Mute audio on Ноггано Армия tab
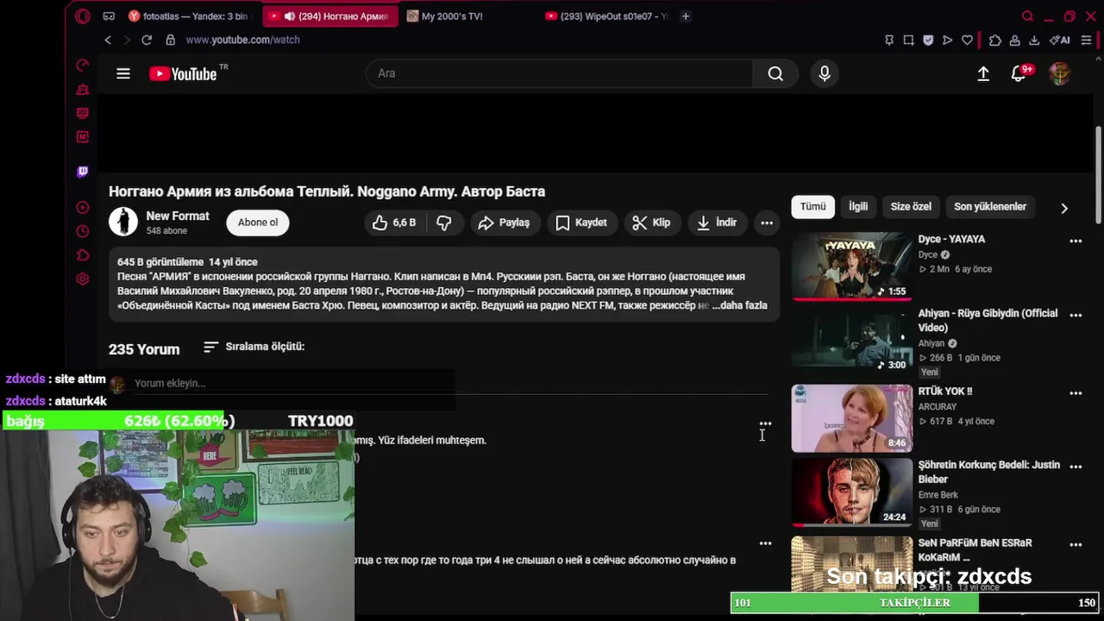 [289, 16]
